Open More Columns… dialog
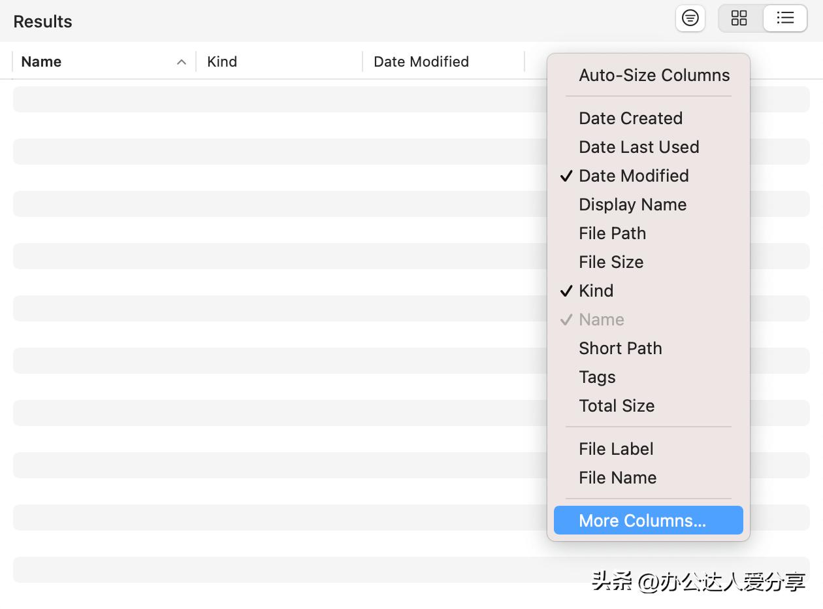 [642, 521]
